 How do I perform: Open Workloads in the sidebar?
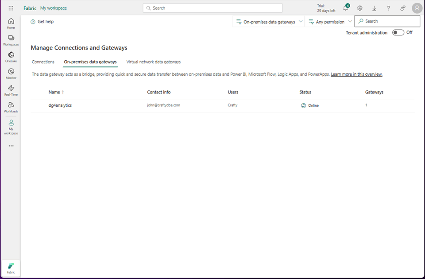(x=11, y=107)
